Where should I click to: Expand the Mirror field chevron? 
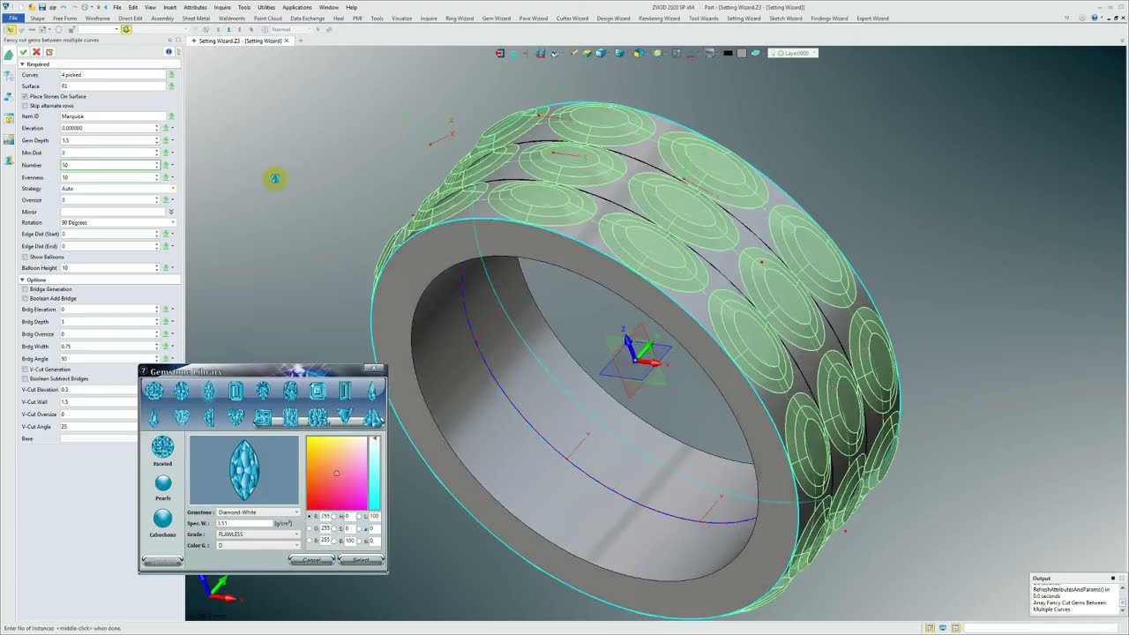click(171, 212)
